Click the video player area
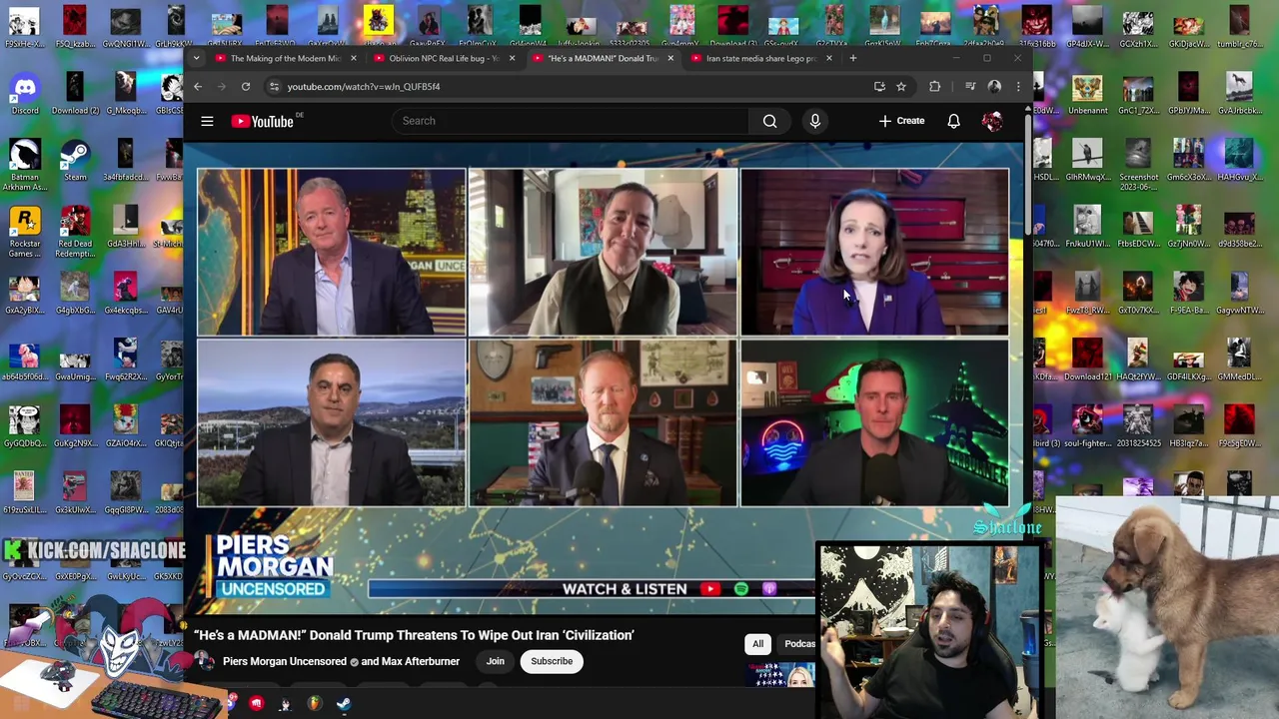The width and height of the screenshot is (1279, 719). [x=604, y=377]
